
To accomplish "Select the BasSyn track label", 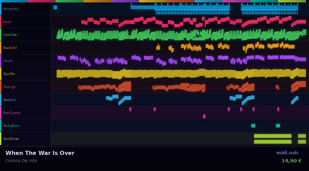I will click(x=10, y=100).
